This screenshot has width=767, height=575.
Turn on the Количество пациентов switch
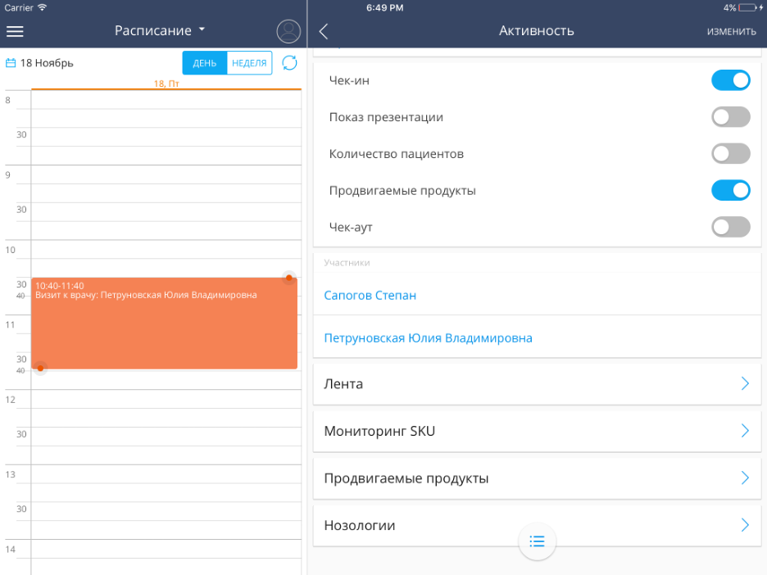coord(730,154)
